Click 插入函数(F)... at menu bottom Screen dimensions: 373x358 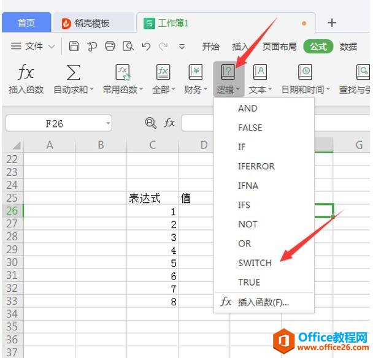(264, 302)
